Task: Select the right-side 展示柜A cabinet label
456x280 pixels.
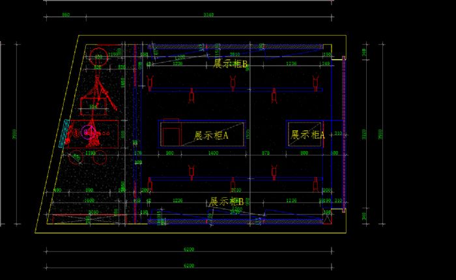Action: [307, 135]
